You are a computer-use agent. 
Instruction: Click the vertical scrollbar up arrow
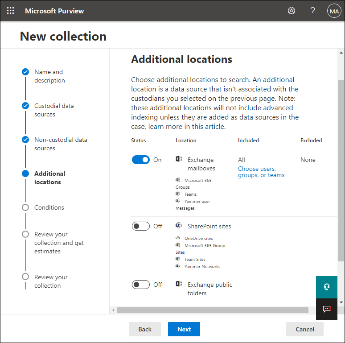click(x=341, y=53)
